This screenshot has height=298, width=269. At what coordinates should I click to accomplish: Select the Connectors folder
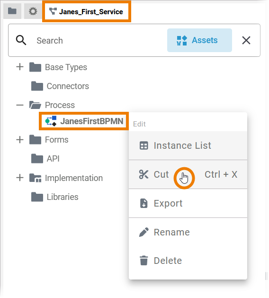pyautogui.click(x=60, y=86)
